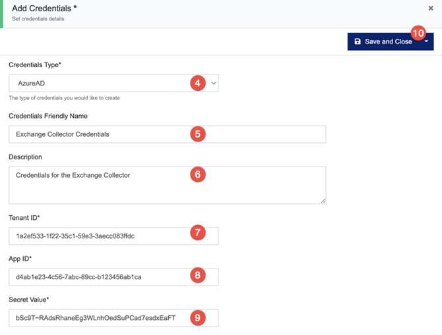Click the floppy disk save icon
This screenshot has height=335, width=442.
[x=358, y=41]
